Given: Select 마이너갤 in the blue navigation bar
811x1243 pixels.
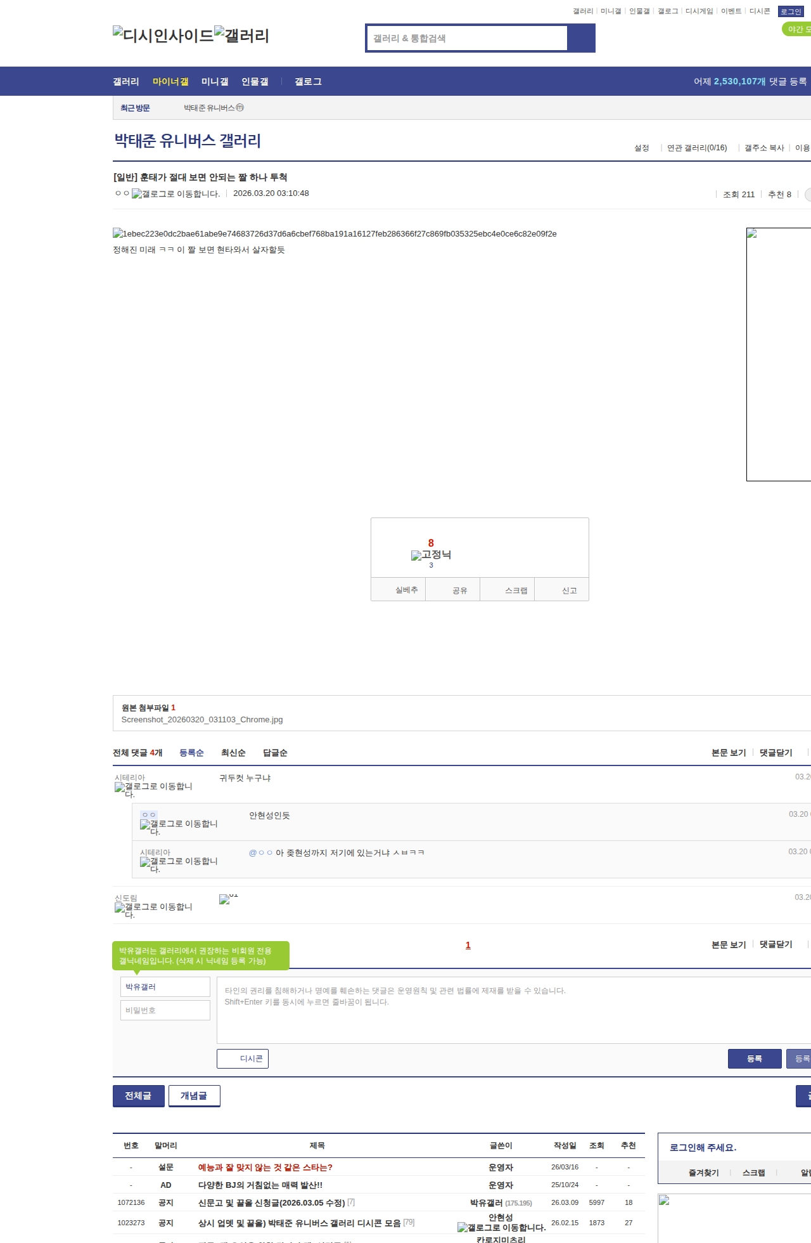Looking at the screenshot, I should coord(170,82).
